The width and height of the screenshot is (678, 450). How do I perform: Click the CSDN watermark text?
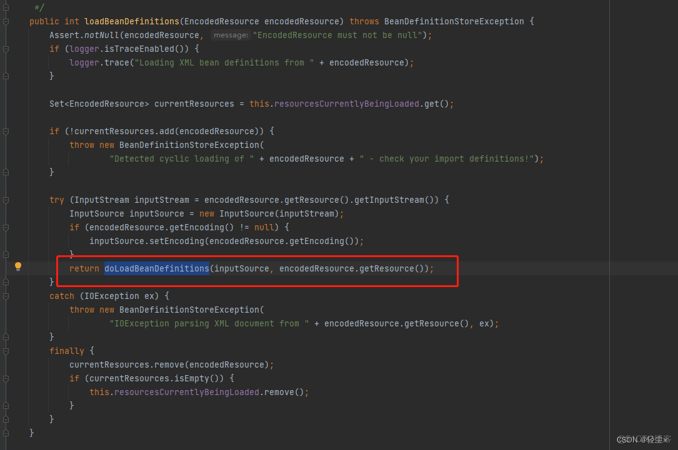tap(644, 439)
